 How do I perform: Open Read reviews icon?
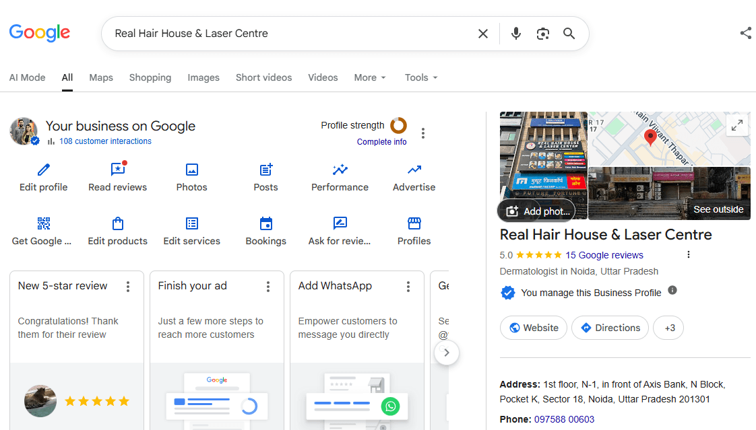(x=118, y=169)
